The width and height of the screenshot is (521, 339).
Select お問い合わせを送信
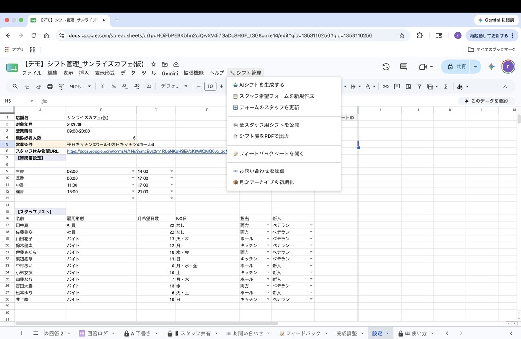click(284, 171)
